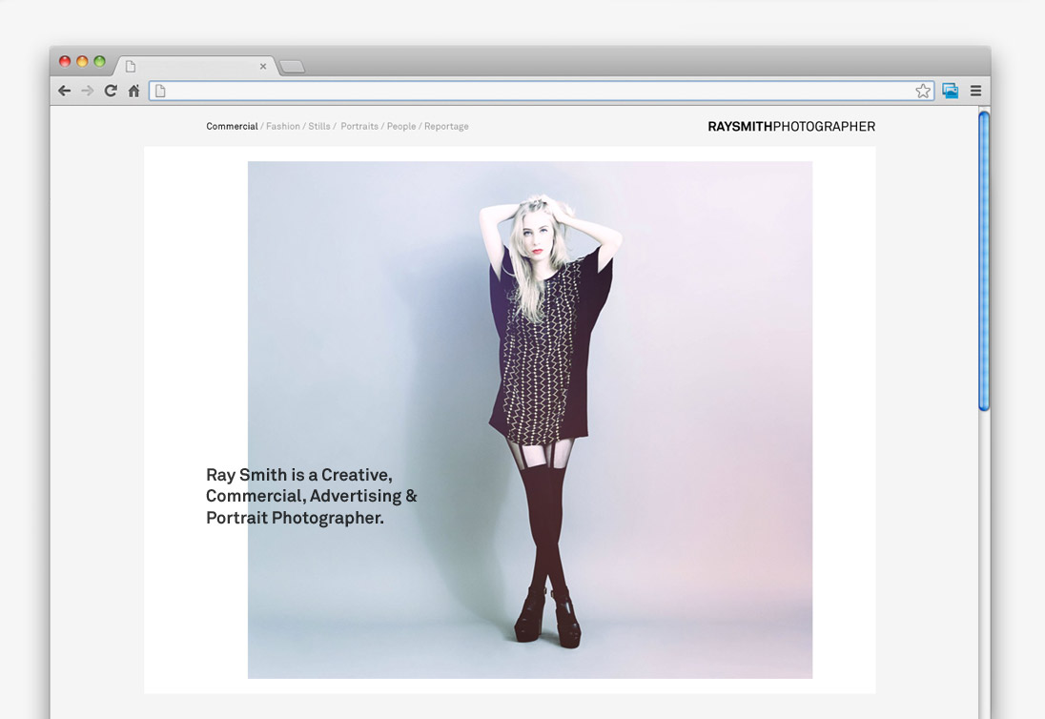The image size is (1045, 719).
Task: Click the RAYSMITHPHOTOGRAPHER logo
Action: 790,126
